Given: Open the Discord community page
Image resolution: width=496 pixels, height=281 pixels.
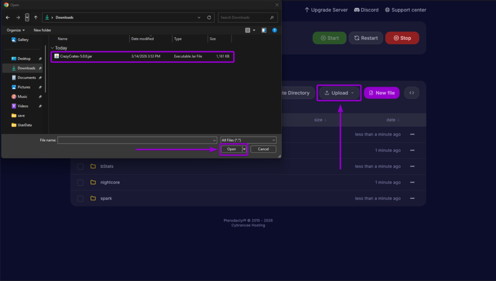Looking at the screenshot, I should pos(366,10).
